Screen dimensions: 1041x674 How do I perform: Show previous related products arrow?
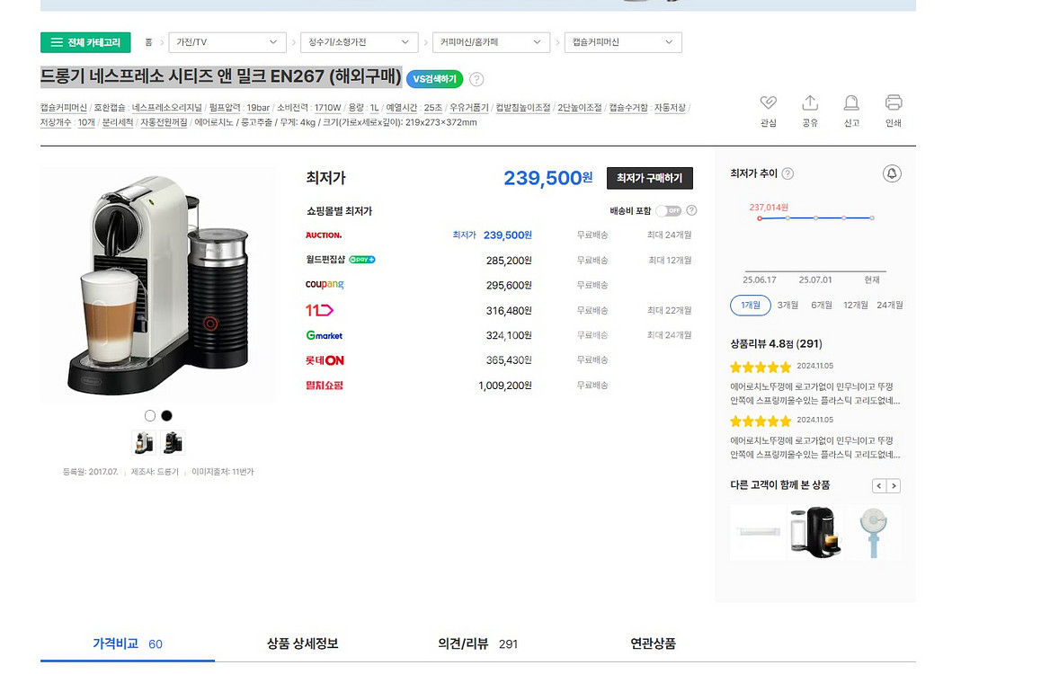click(x=879, y=485)
